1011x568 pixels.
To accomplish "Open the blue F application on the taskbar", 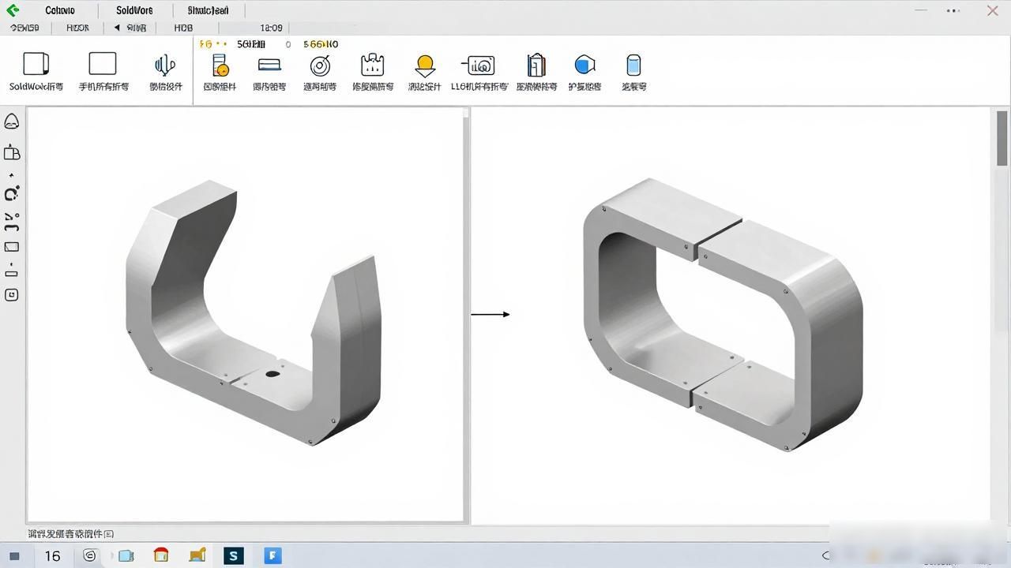I will 272,556.
